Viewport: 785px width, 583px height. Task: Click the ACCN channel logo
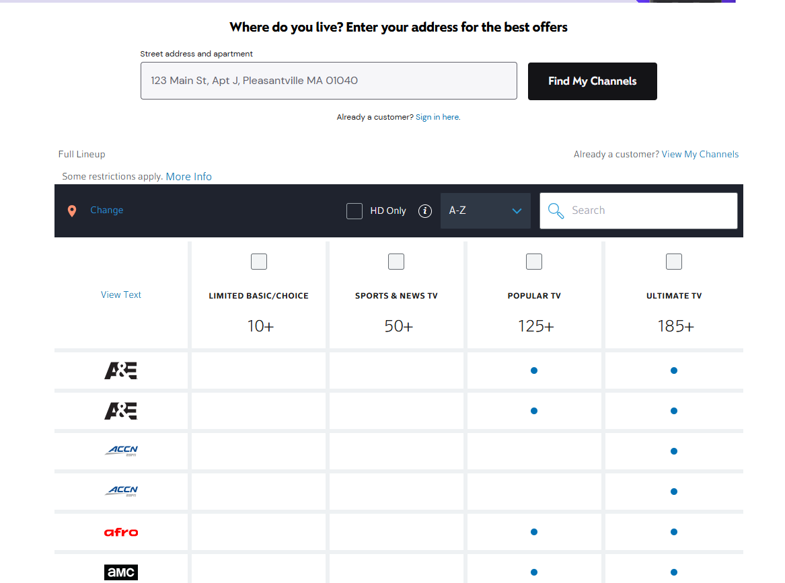[x=120, y=451]
